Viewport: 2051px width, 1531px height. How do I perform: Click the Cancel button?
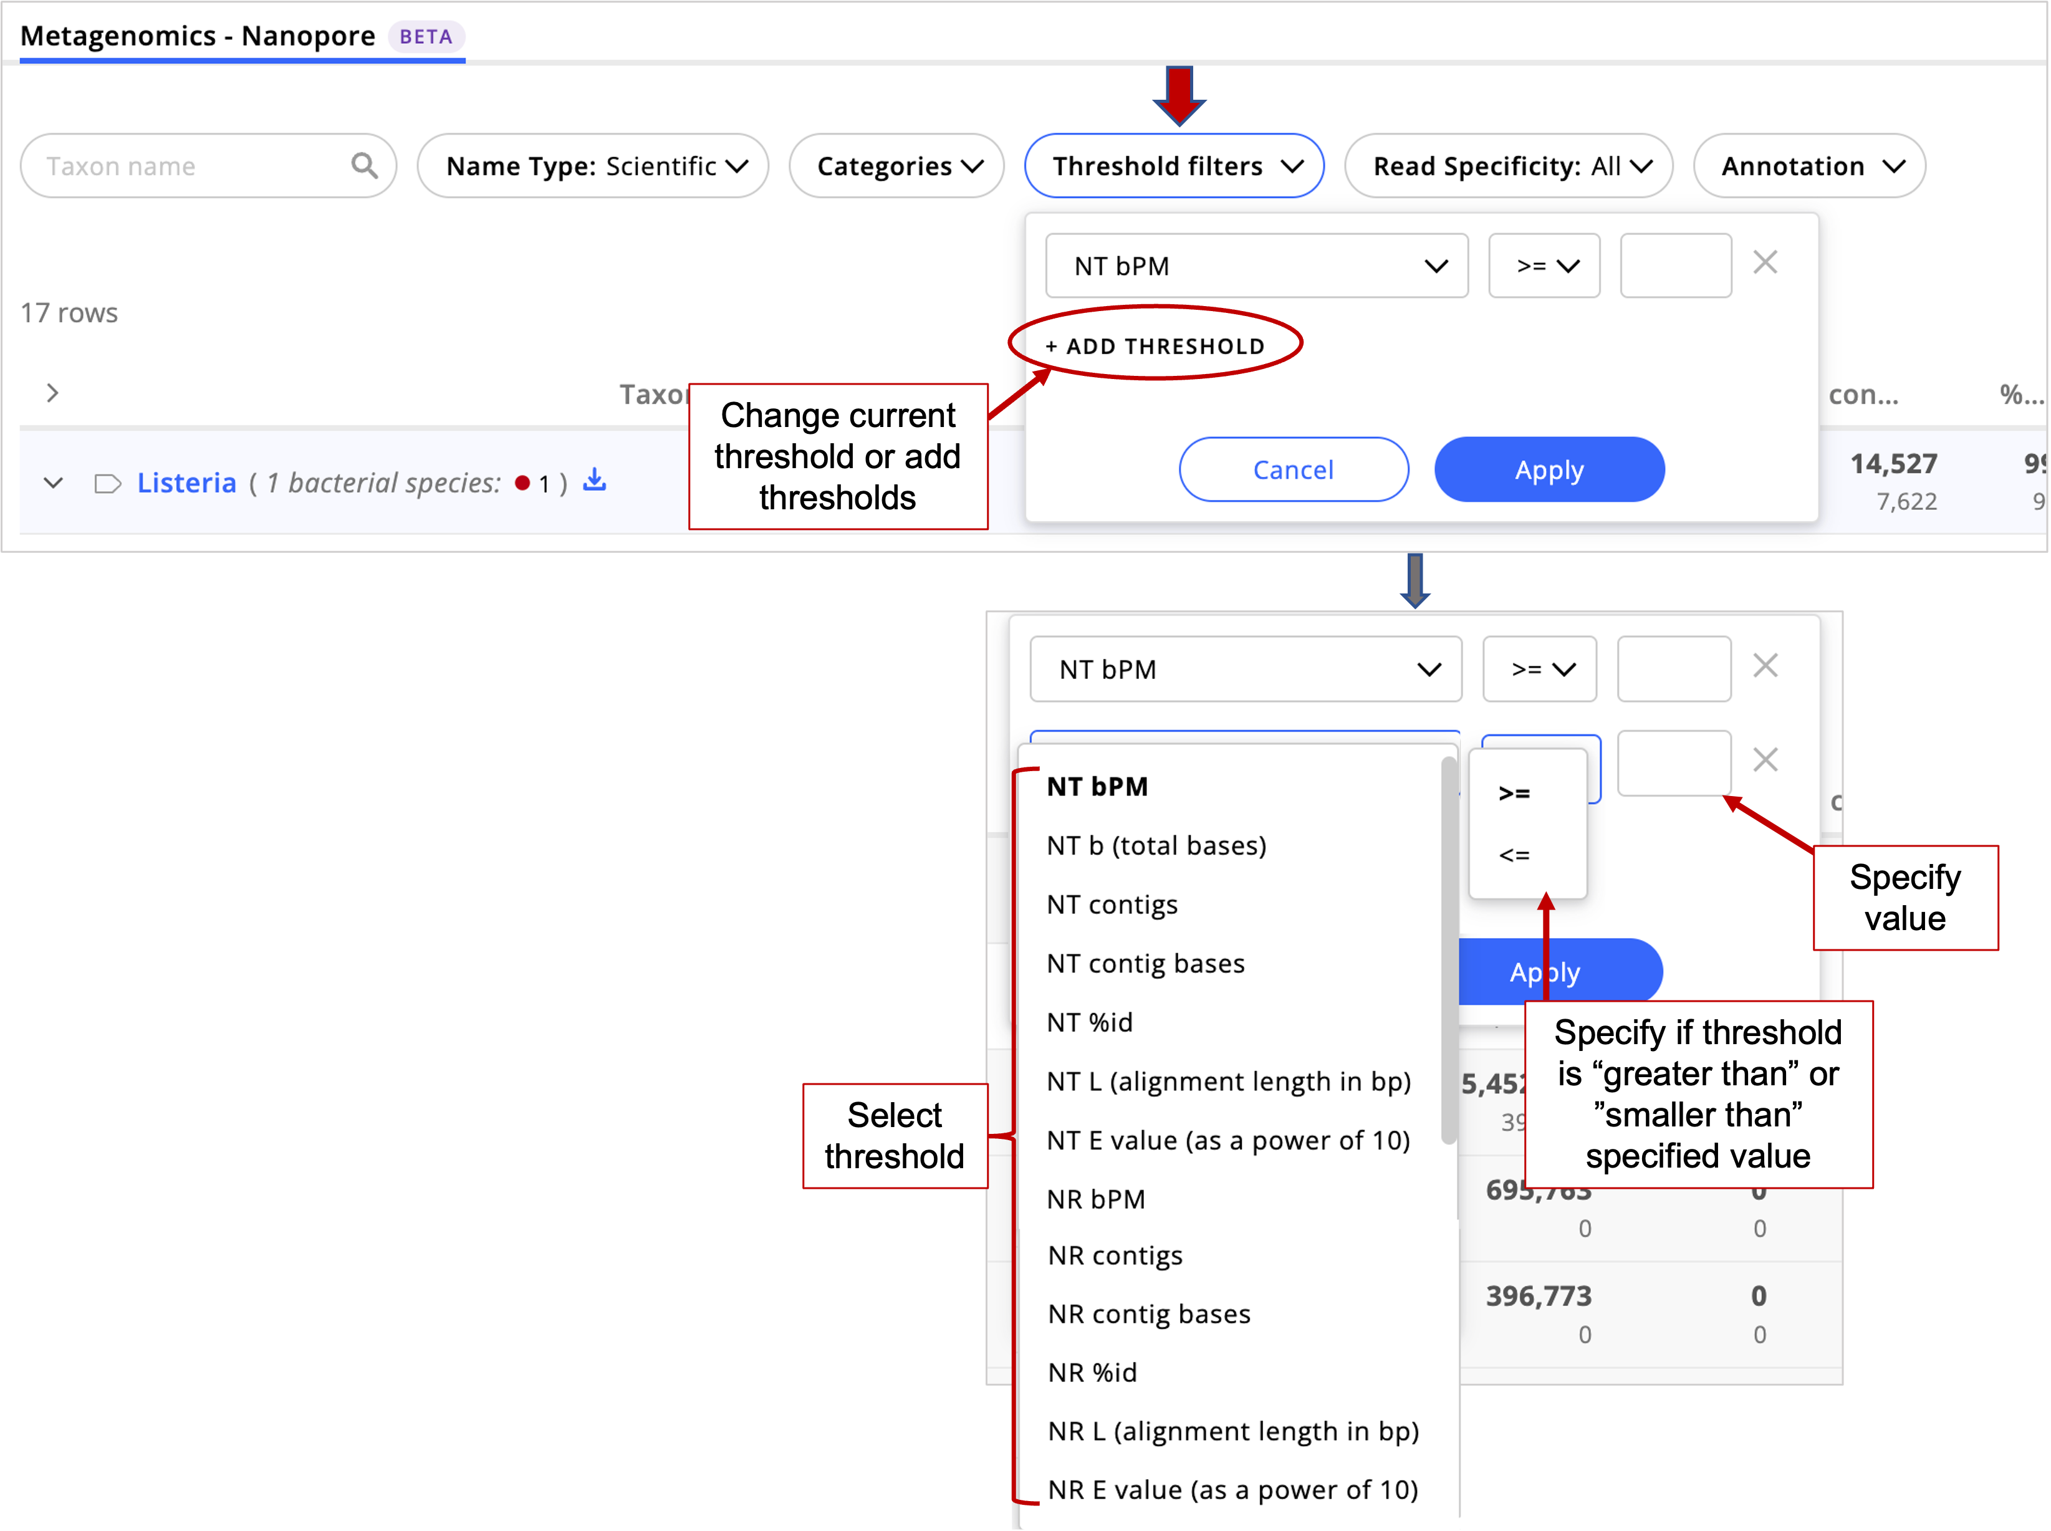pos(1293,469)
